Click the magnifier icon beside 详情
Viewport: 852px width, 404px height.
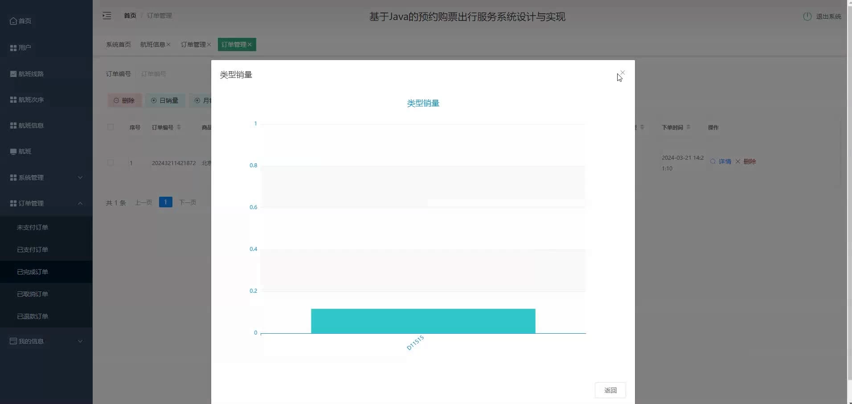coord(713,162)
